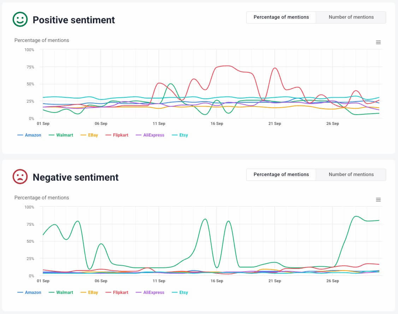Open the Negative sentiment chart hamburger menu
The image size is (398, 314).
click(x=378, y=200)
